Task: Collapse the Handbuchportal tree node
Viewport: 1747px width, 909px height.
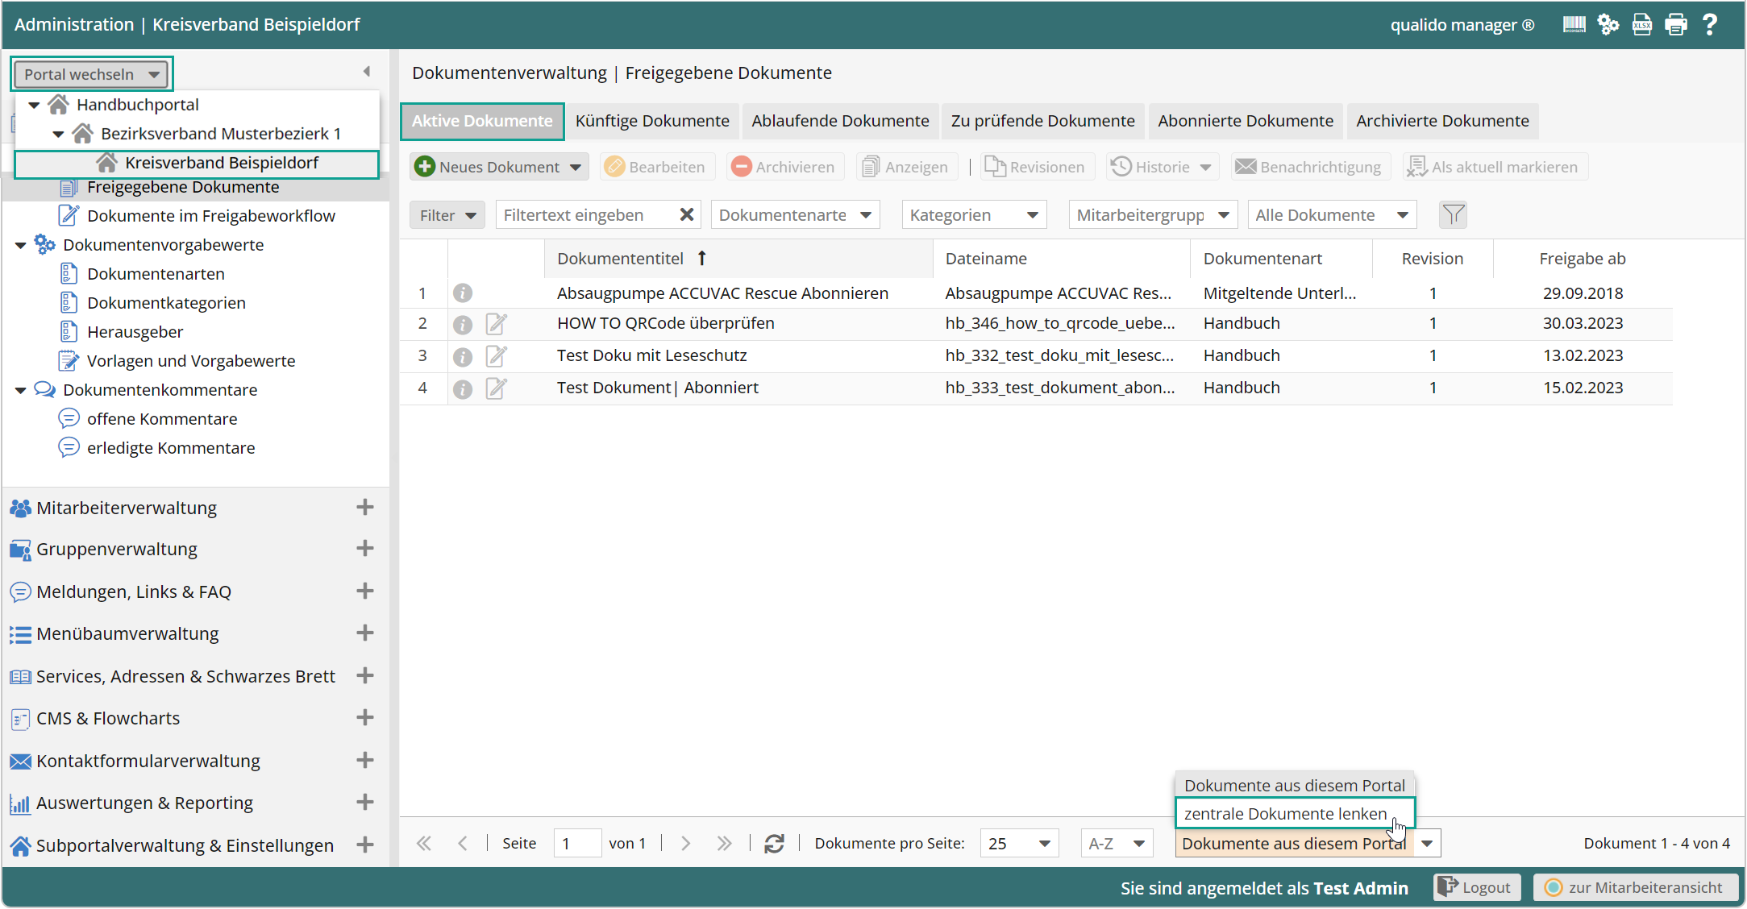Action: [34, 105]
